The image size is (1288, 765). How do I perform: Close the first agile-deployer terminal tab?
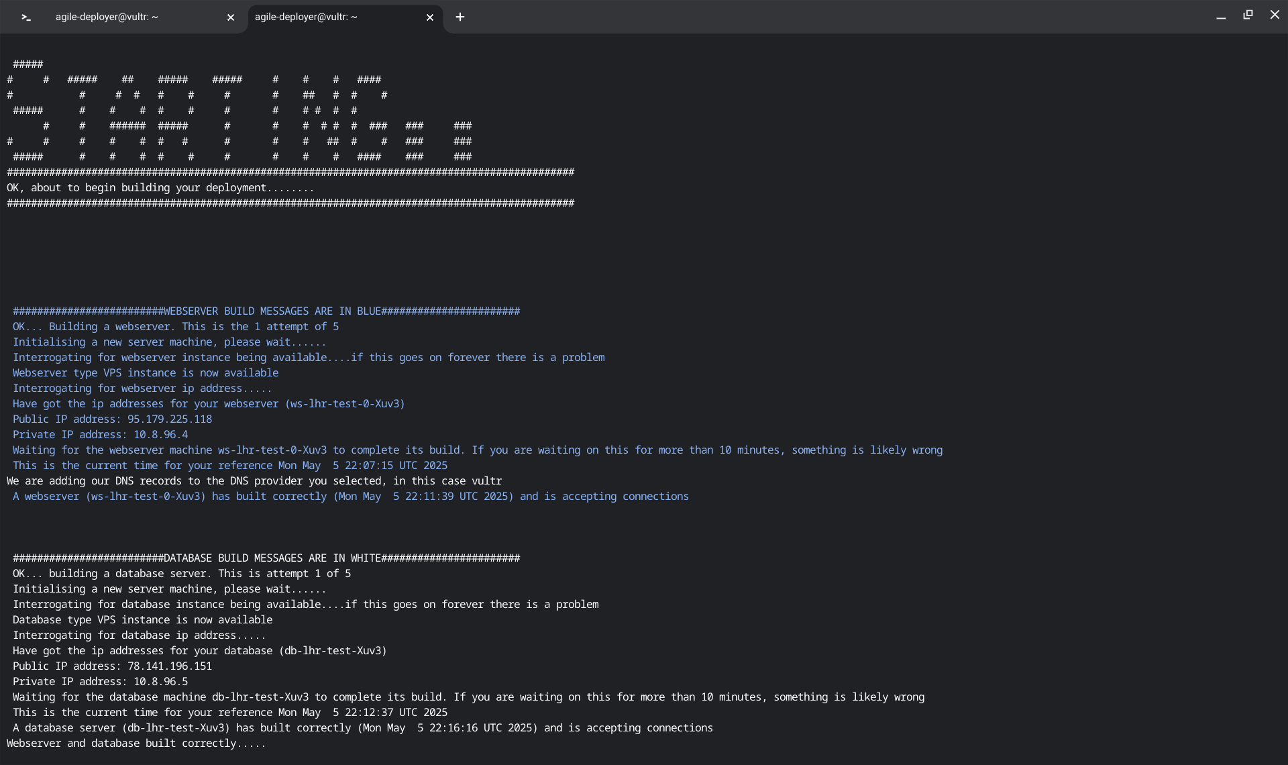pyautogui.click(x=231, y=17)
